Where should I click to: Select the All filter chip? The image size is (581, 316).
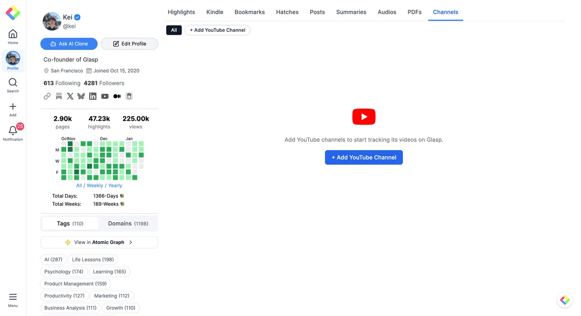point(174,30)
